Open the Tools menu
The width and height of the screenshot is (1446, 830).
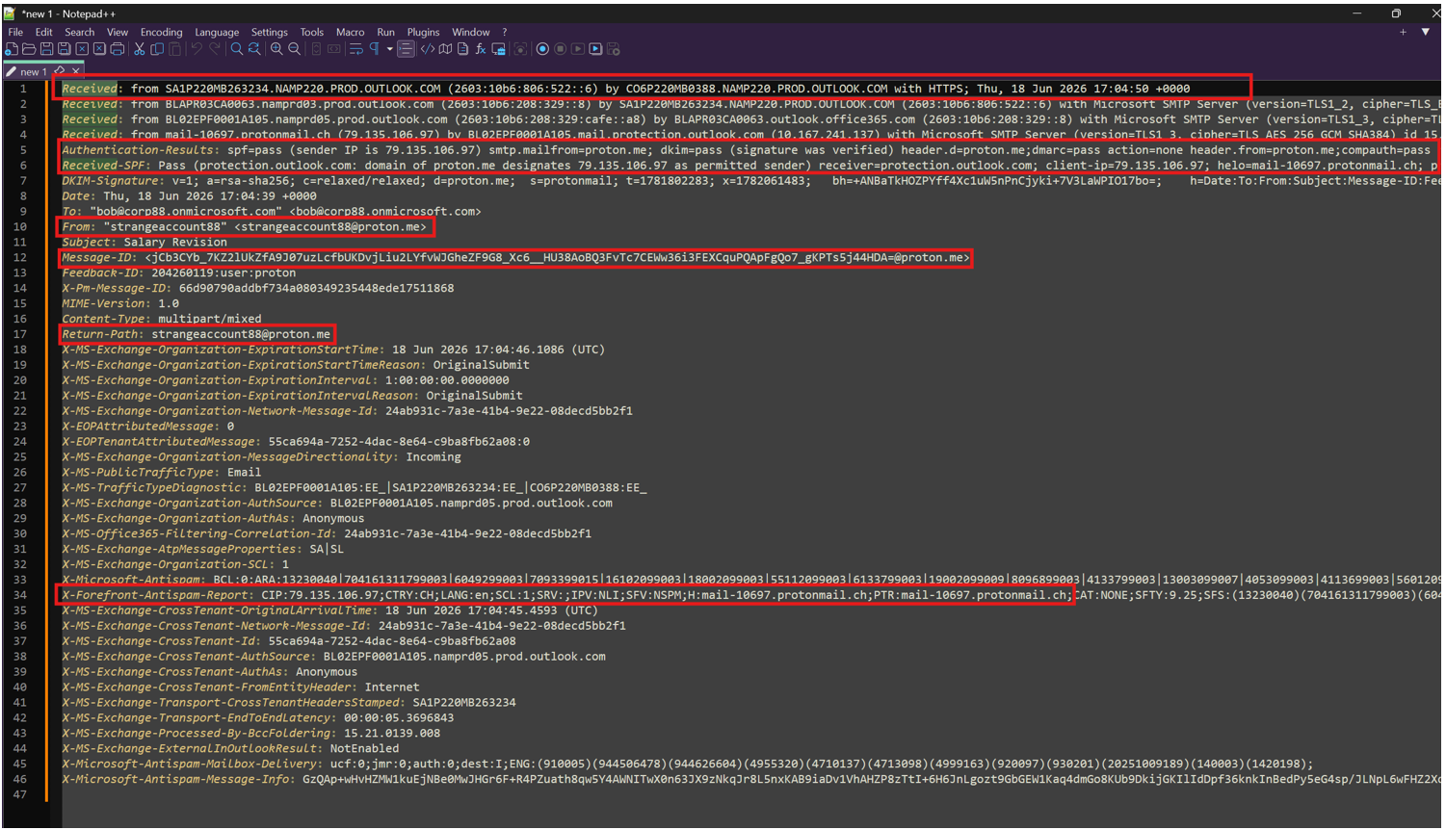click(312, 32)
